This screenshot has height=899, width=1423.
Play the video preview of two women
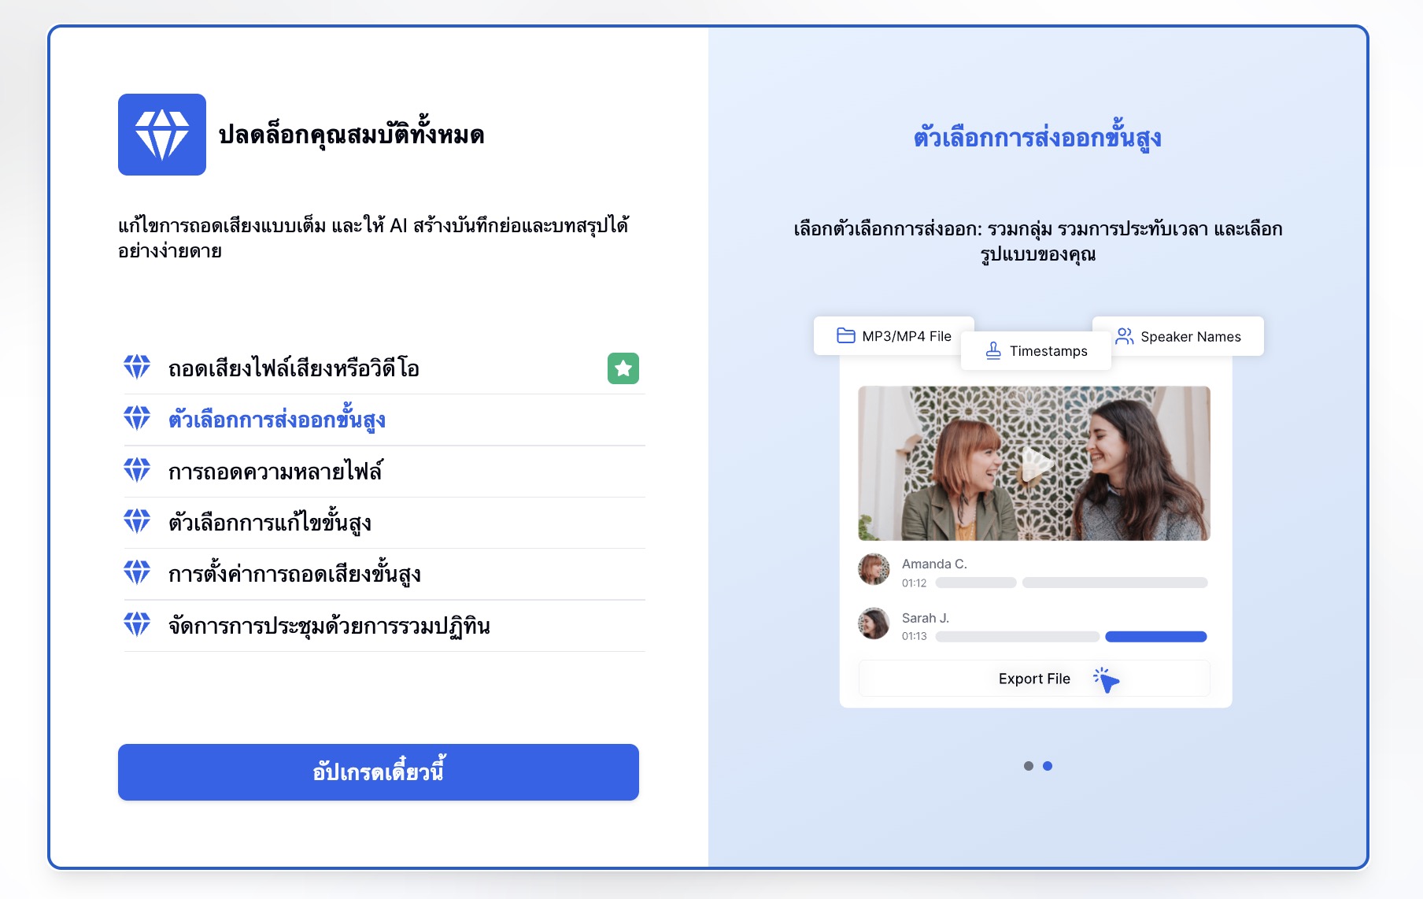pos(1034,463)
